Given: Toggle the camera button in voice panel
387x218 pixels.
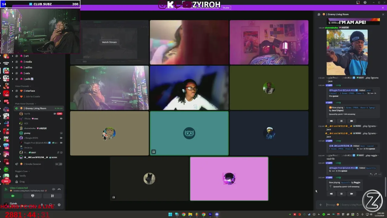Looking at the screenshot, I should 13,196.
